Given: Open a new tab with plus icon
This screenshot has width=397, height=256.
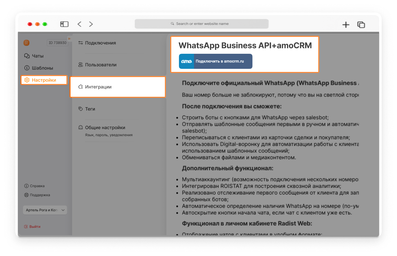Looking at the screenshot, I should (346, 25).
